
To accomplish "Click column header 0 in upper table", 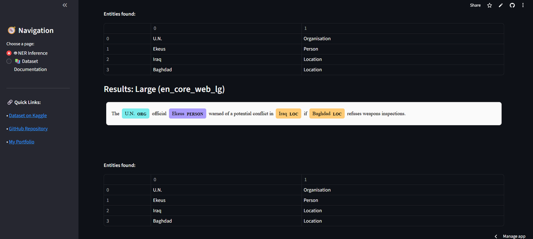I will (x=226, y=28).
